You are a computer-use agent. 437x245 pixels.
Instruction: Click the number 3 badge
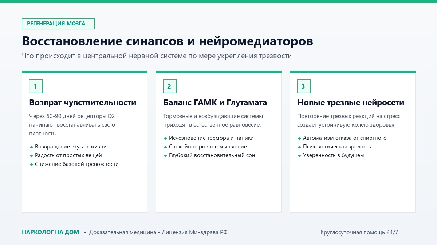304,86
